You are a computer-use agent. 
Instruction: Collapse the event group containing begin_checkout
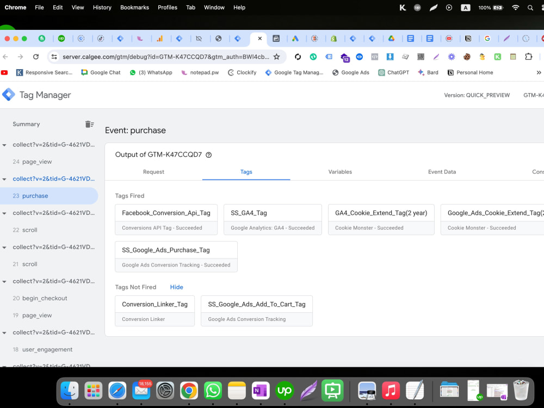[x=5, y=281]
